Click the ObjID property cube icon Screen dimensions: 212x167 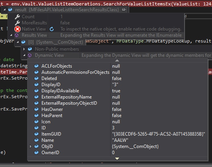click(36, 146)
